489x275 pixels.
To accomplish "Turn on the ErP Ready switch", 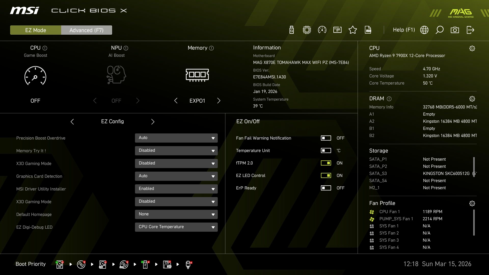I will point(326,188).
